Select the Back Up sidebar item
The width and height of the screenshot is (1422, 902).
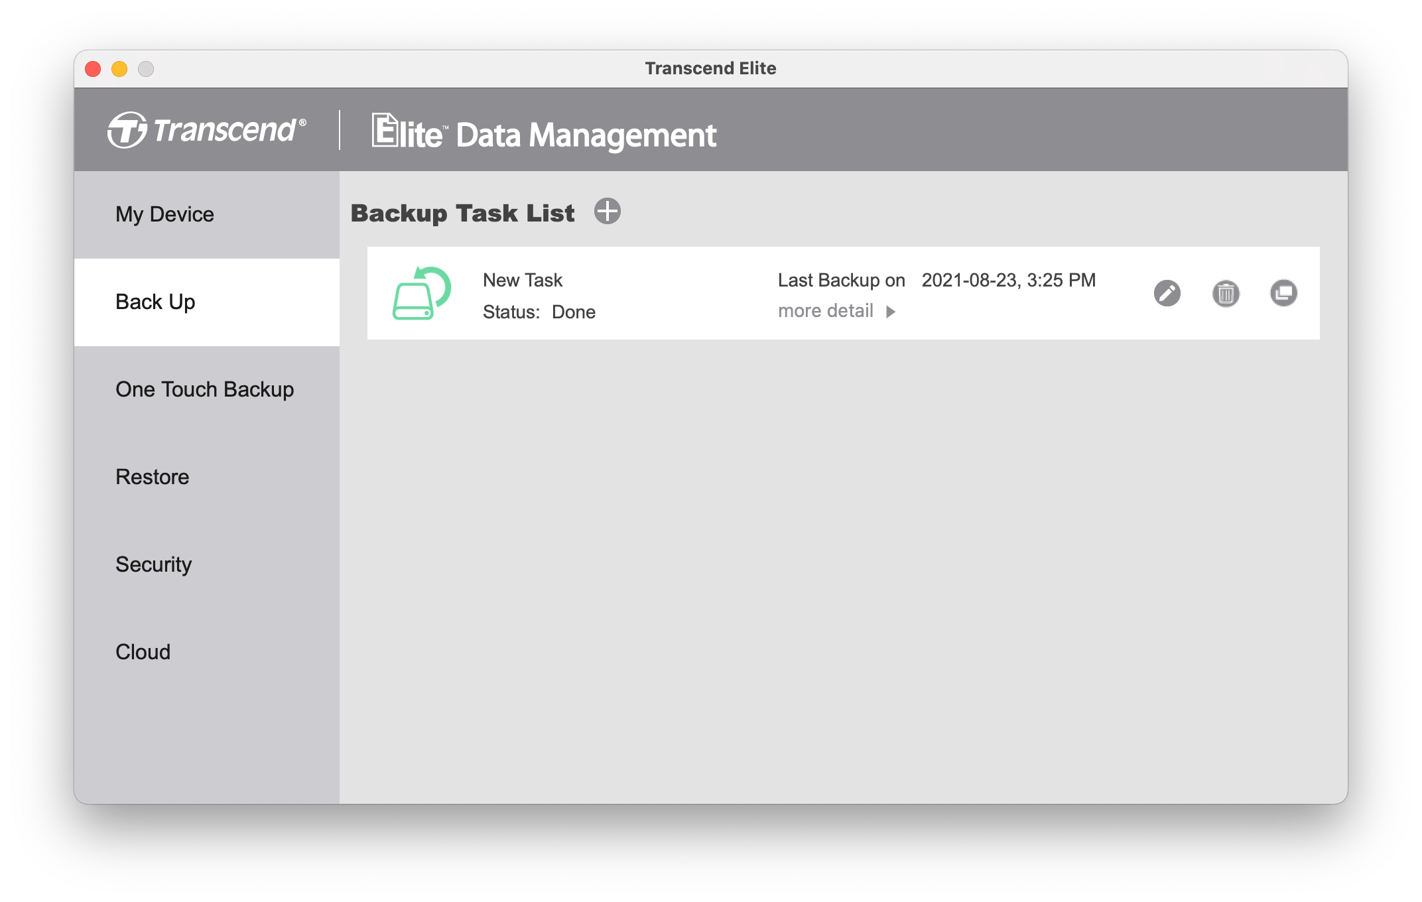tap(207, 302)
